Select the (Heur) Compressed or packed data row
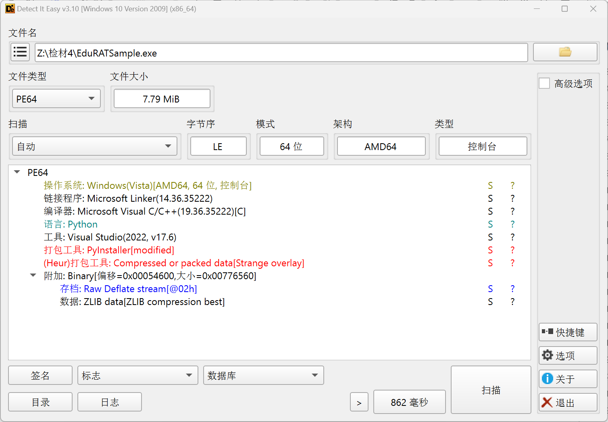This screenshot has height=422, width=608. [174, 263]
